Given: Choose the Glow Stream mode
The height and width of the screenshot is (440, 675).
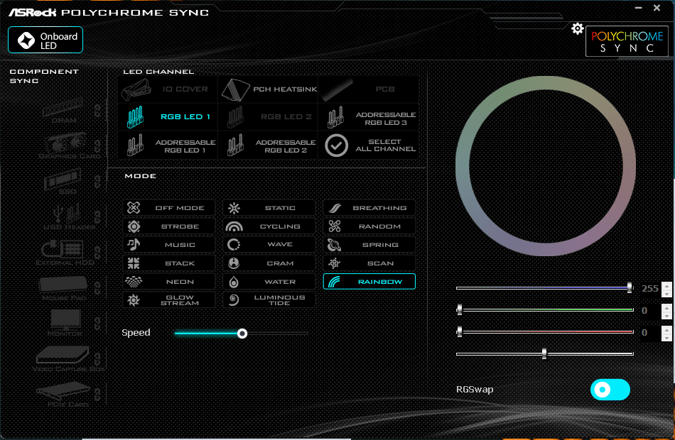Looking at the screenshot, I should point(169,299).
